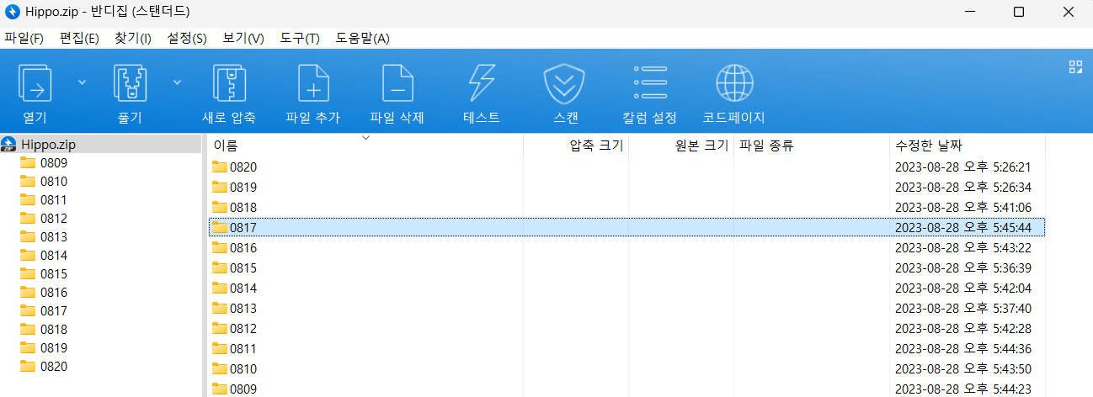Sort by the 압축 크기 column header
1093x397 pixels.
(576, 146)
